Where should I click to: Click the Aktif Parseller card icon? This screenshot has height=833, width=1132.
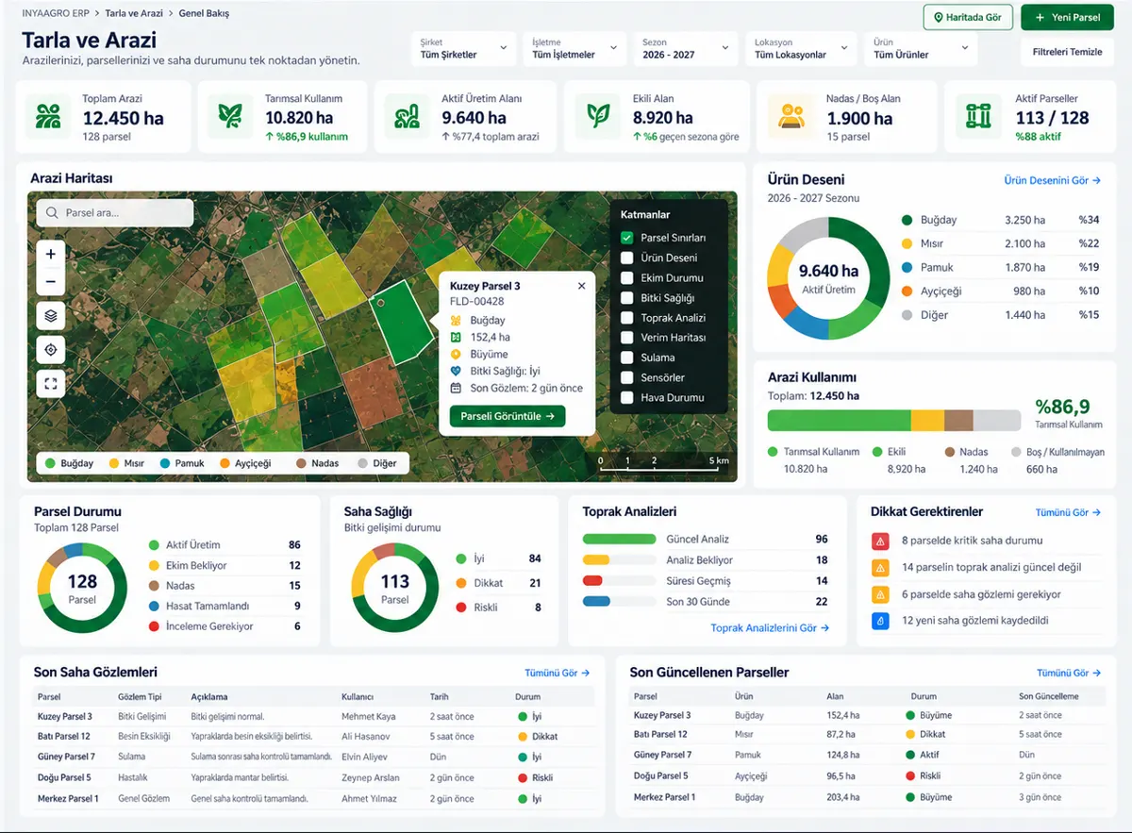tap(978, 116)
